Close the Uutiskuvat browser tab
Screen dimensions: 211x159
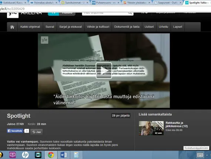coord(25,3)
